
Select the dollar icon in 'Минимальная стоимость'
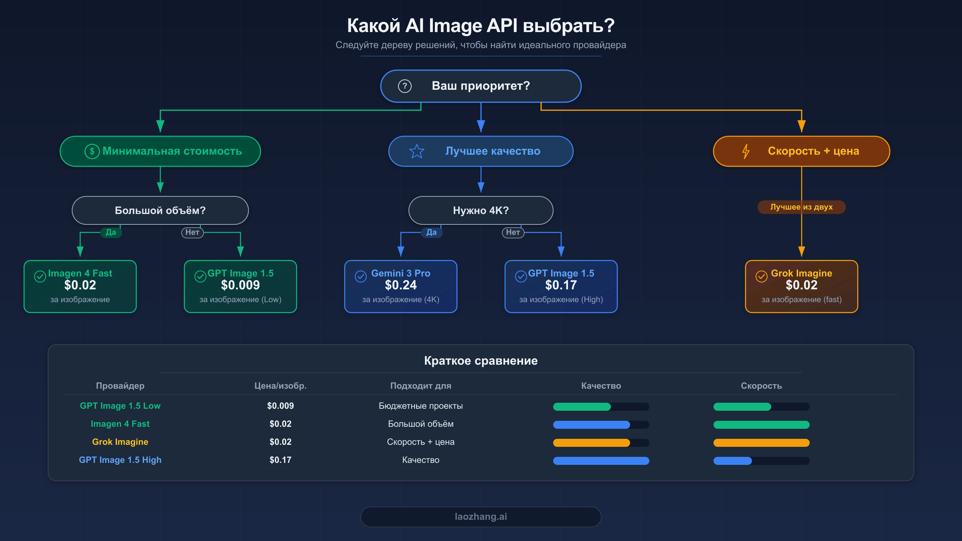click(92, 151)
